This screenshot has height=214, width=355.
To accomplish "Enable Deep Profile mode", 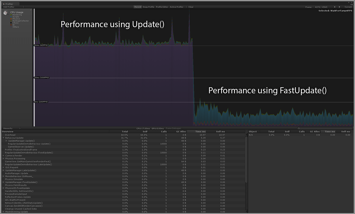I will 148,7.
